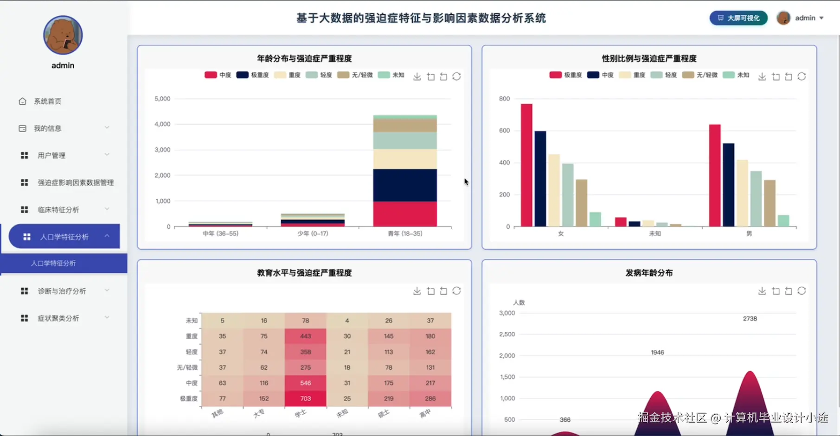Refresh the 发病年龄分布 chart

pyautogui.click(x=802, y=291)
